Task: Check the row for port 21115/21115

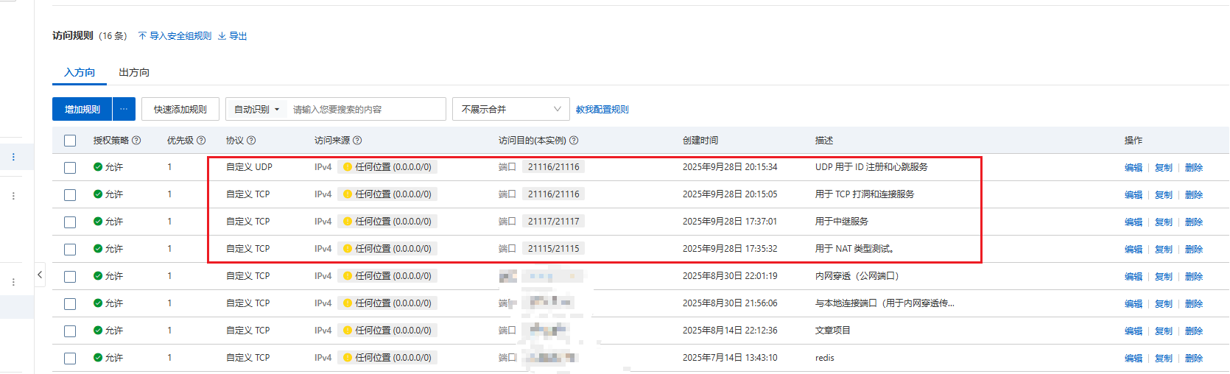Action: (70, 250)
